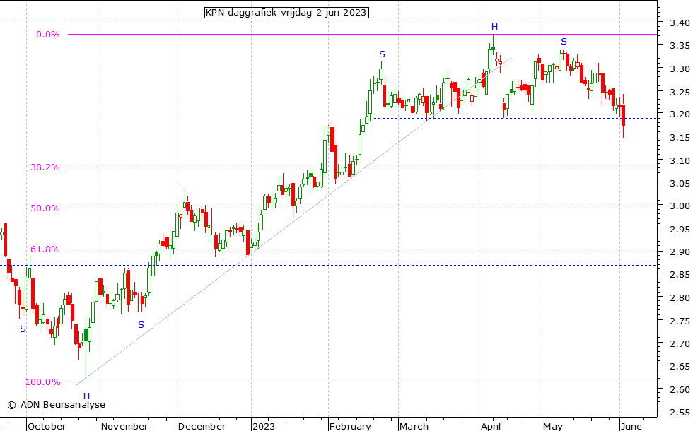Screen dimensions: 693x431
Task: Click the February time axis label
Action: pos(350,426)
